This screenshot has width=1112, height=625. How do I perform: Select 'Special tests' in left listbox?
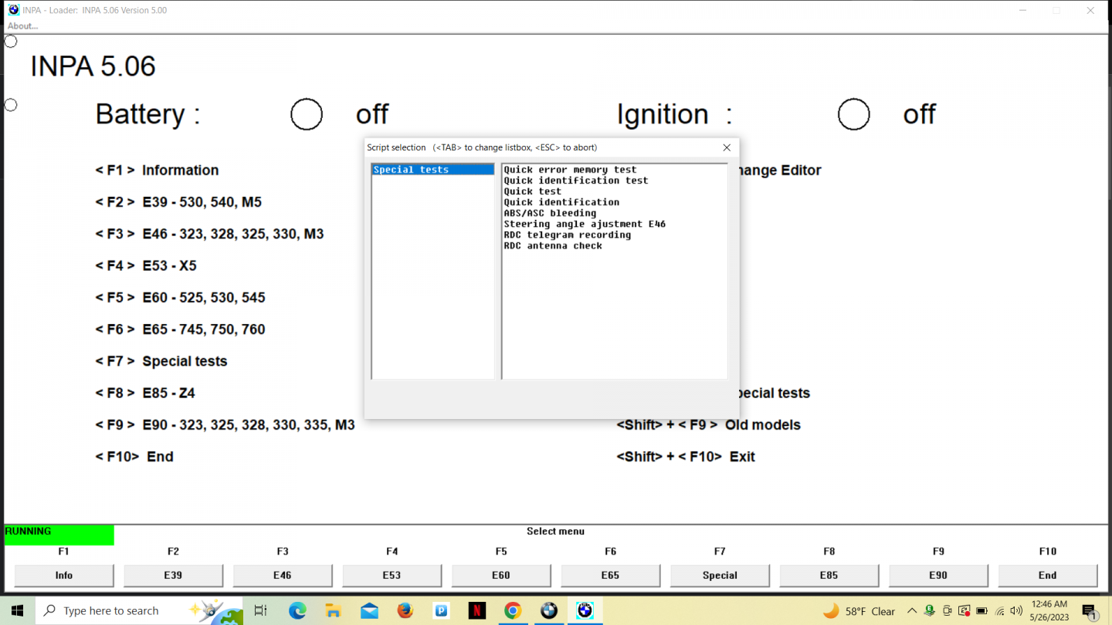coord(432,170)
